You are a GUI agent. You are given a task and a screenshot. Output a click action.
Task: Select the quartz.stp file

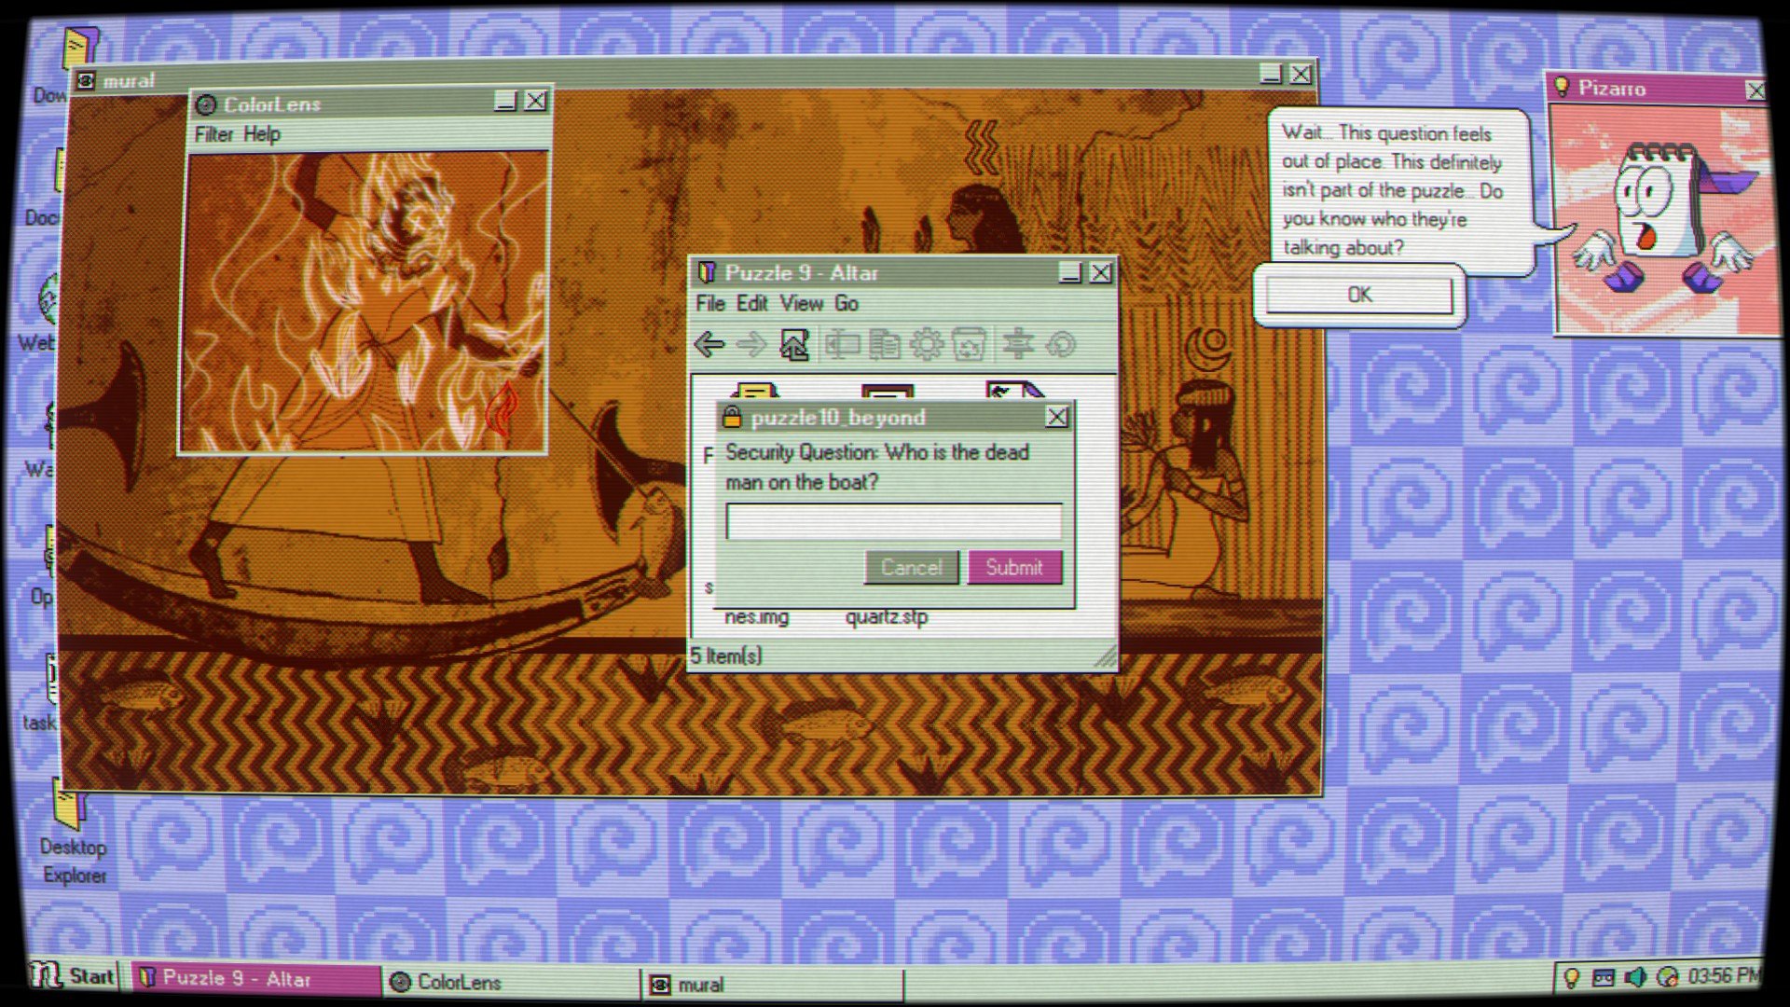pos(887,616)
